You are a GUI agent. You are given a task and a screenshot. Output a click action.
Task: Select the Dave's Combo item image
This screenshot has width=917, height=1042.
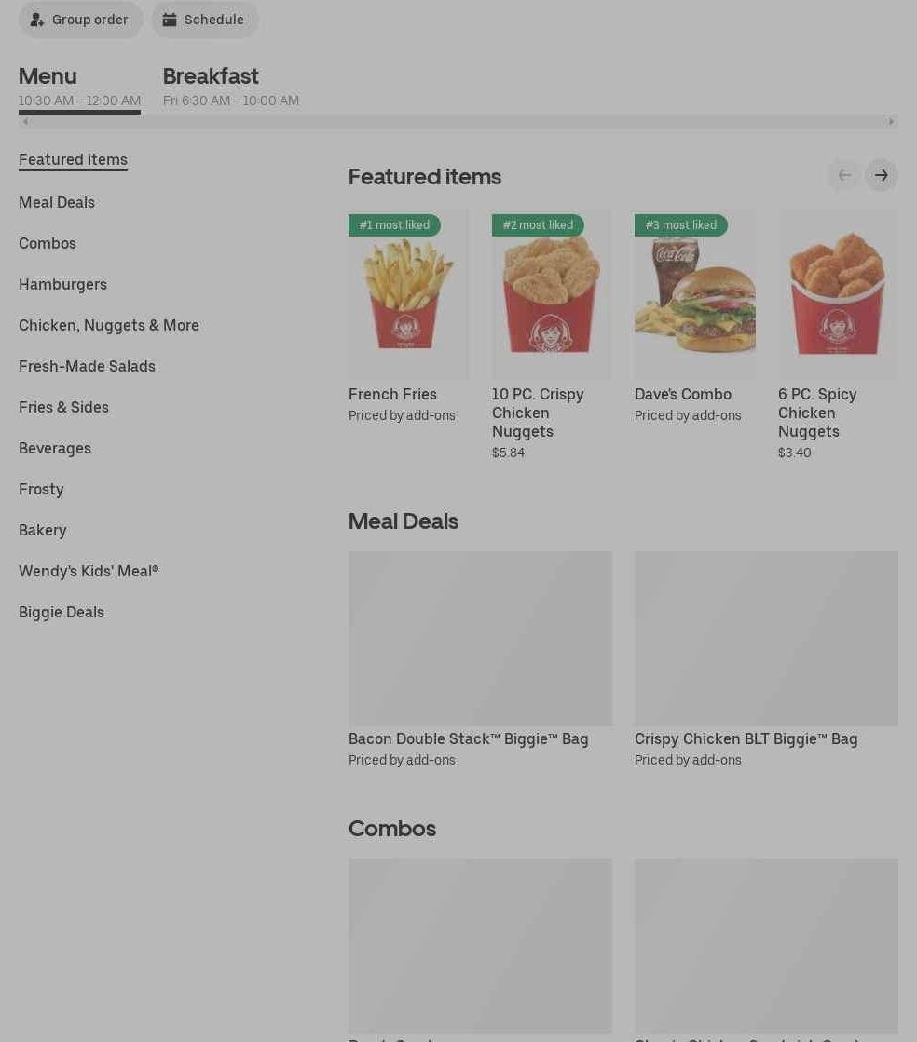pyautogui.click(x=695, y=294)
